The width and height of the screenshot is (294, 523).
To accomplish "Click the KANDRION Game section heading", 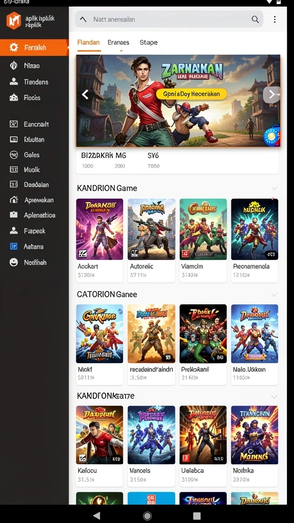I will (x=107, y=188).
